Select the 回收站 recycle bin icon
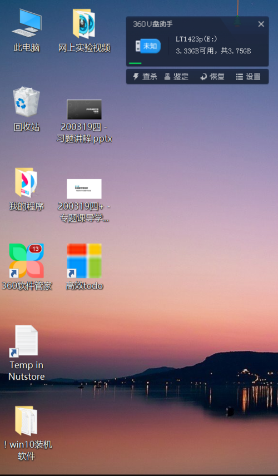The height and width of the screenshot is (476, 278). 26,102
